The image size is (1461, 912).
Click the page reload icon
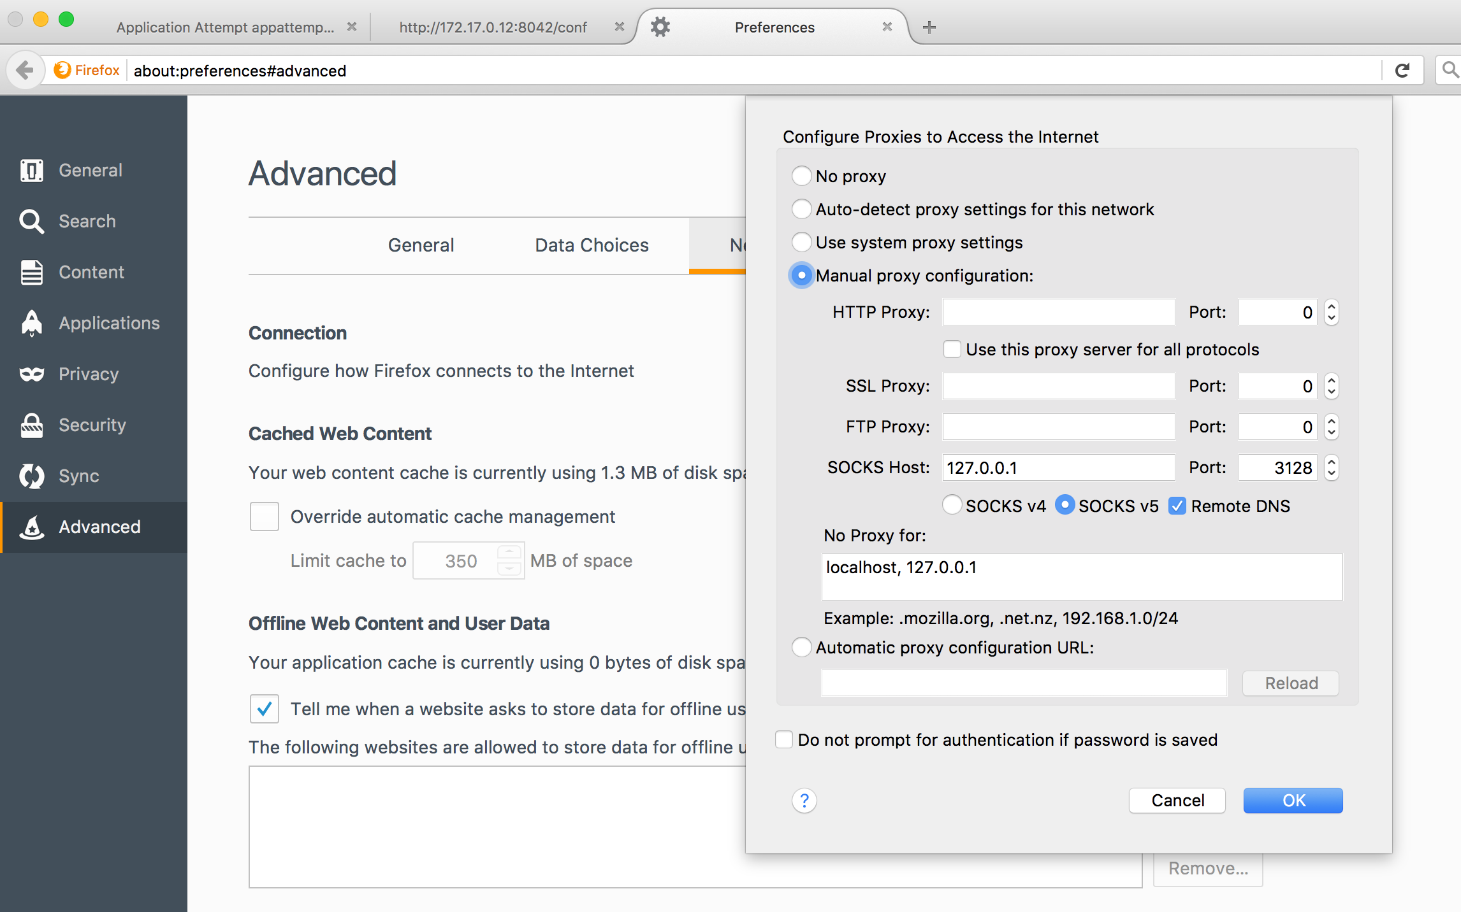click(x=1403, y=70)
